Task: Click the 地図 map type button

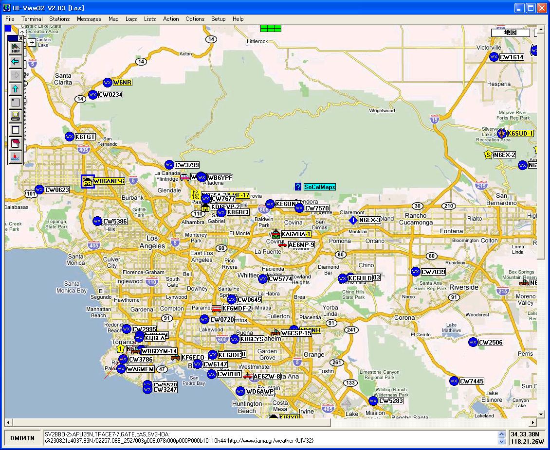Action: click(511, 33)
